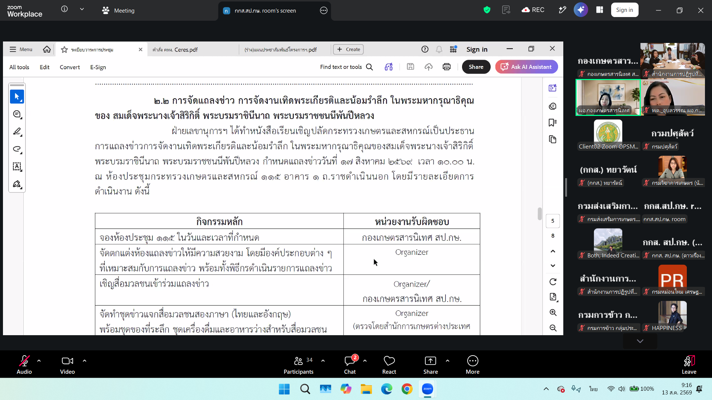Screen dimensions: 712x400
Task: Open the bookmarks panel in right rail
Action: (553, 123)
